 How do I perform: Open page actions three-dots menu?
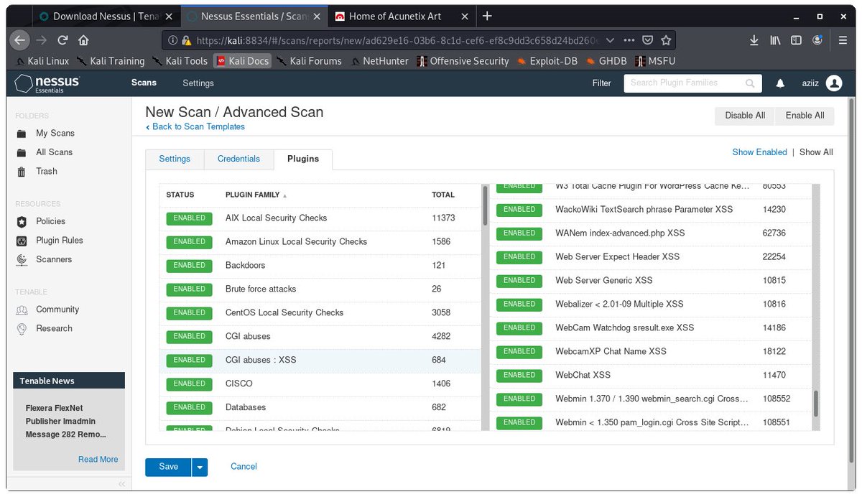(x=629, y=41)
